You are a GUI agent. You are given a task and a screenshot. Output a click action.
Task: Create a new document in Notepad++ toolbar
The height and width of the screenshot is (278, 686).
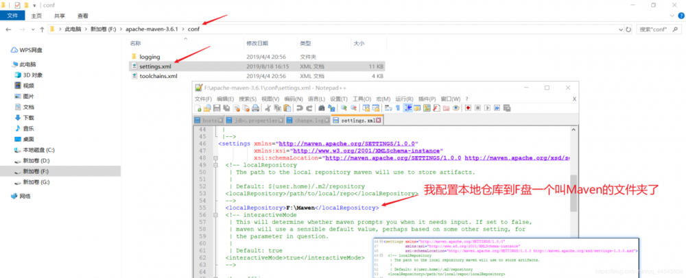tap(198, 108)
